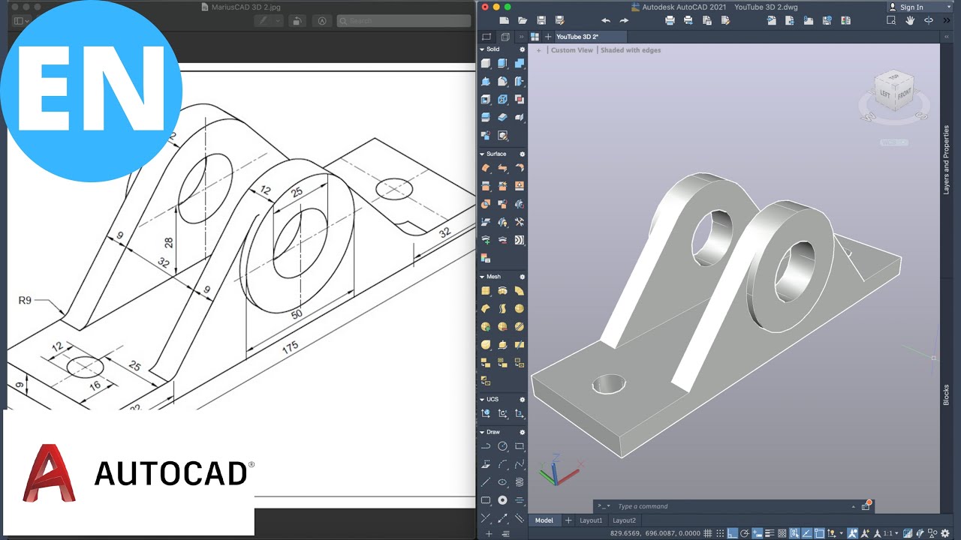This screenshot has height=540, width=961.
Task: Switch to the Layout1 tab
Action: [x=591, y=520]
